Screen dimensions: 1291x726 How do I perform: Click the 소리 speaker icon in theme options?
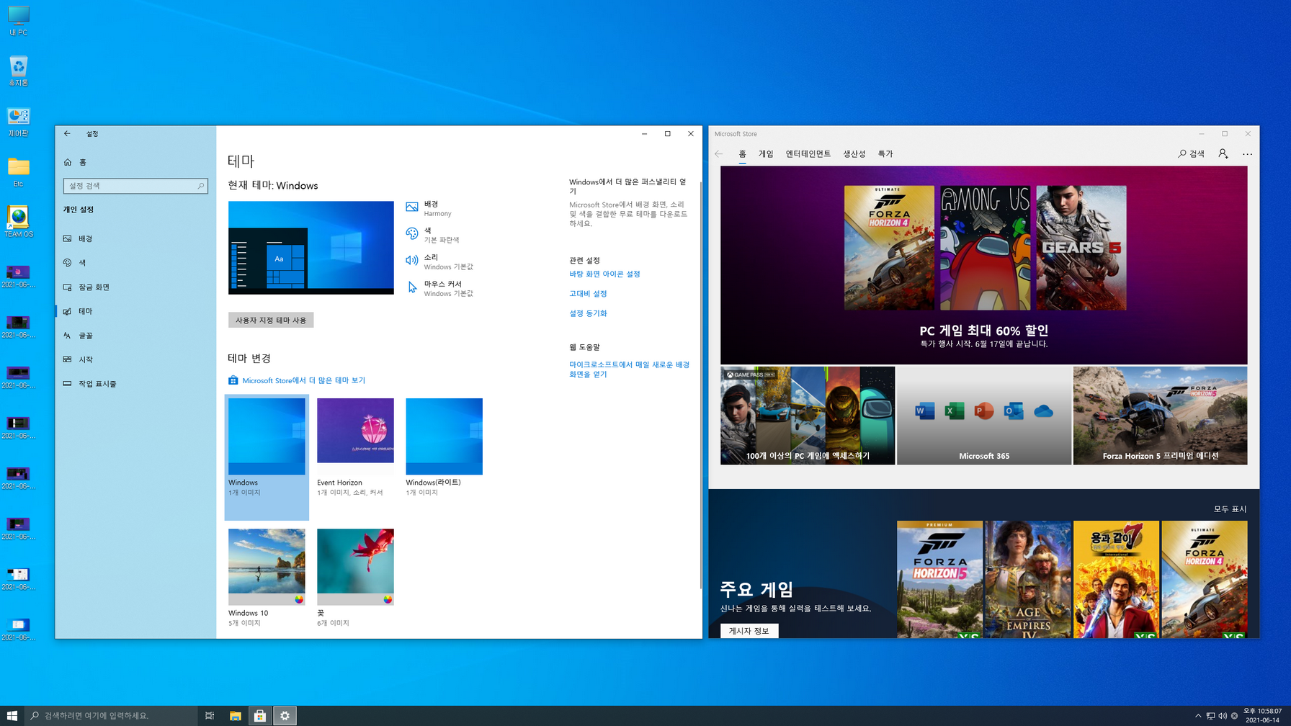412,261
